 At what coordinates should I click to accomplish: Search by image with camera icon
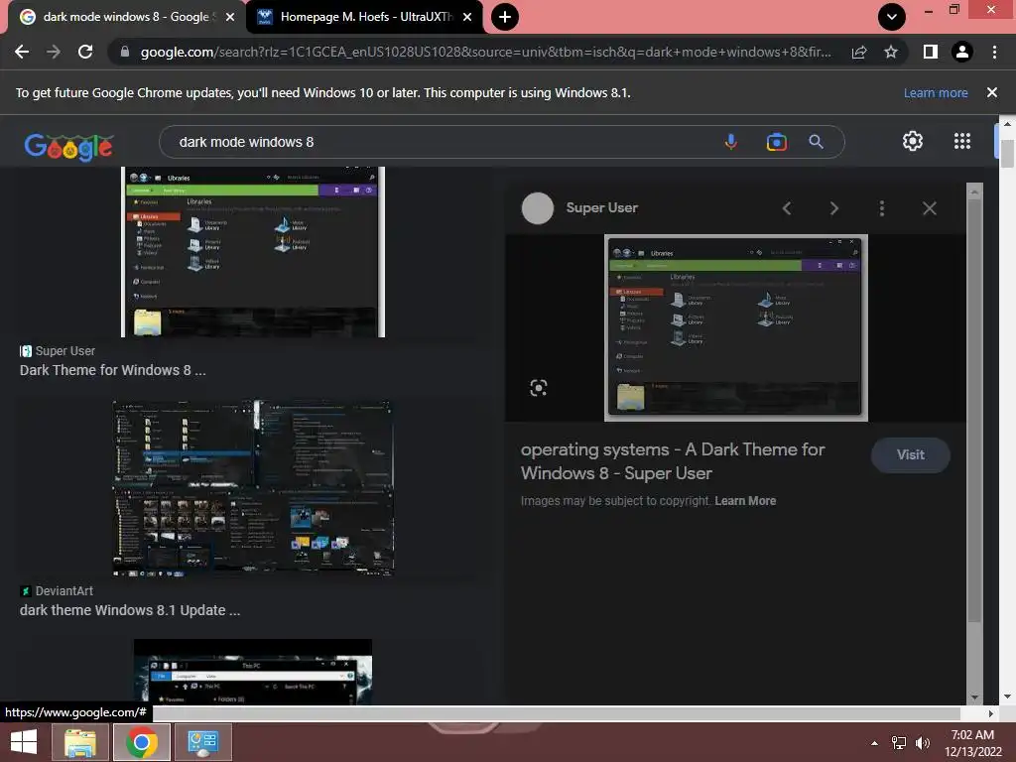[x=776, y=142]
